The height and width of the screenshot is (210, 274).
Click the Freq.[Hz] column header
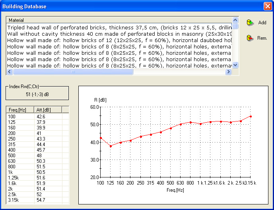pyautogui.click(x=20, y=110)
